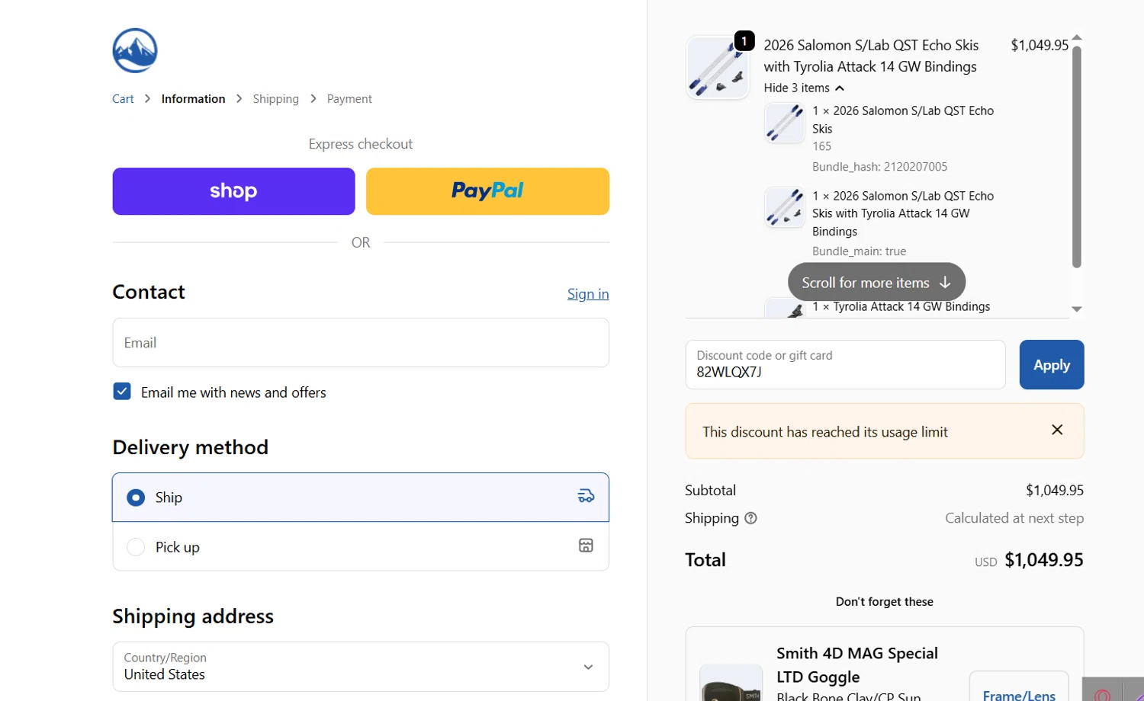Apply the discount code

[x=1051, y=365]
